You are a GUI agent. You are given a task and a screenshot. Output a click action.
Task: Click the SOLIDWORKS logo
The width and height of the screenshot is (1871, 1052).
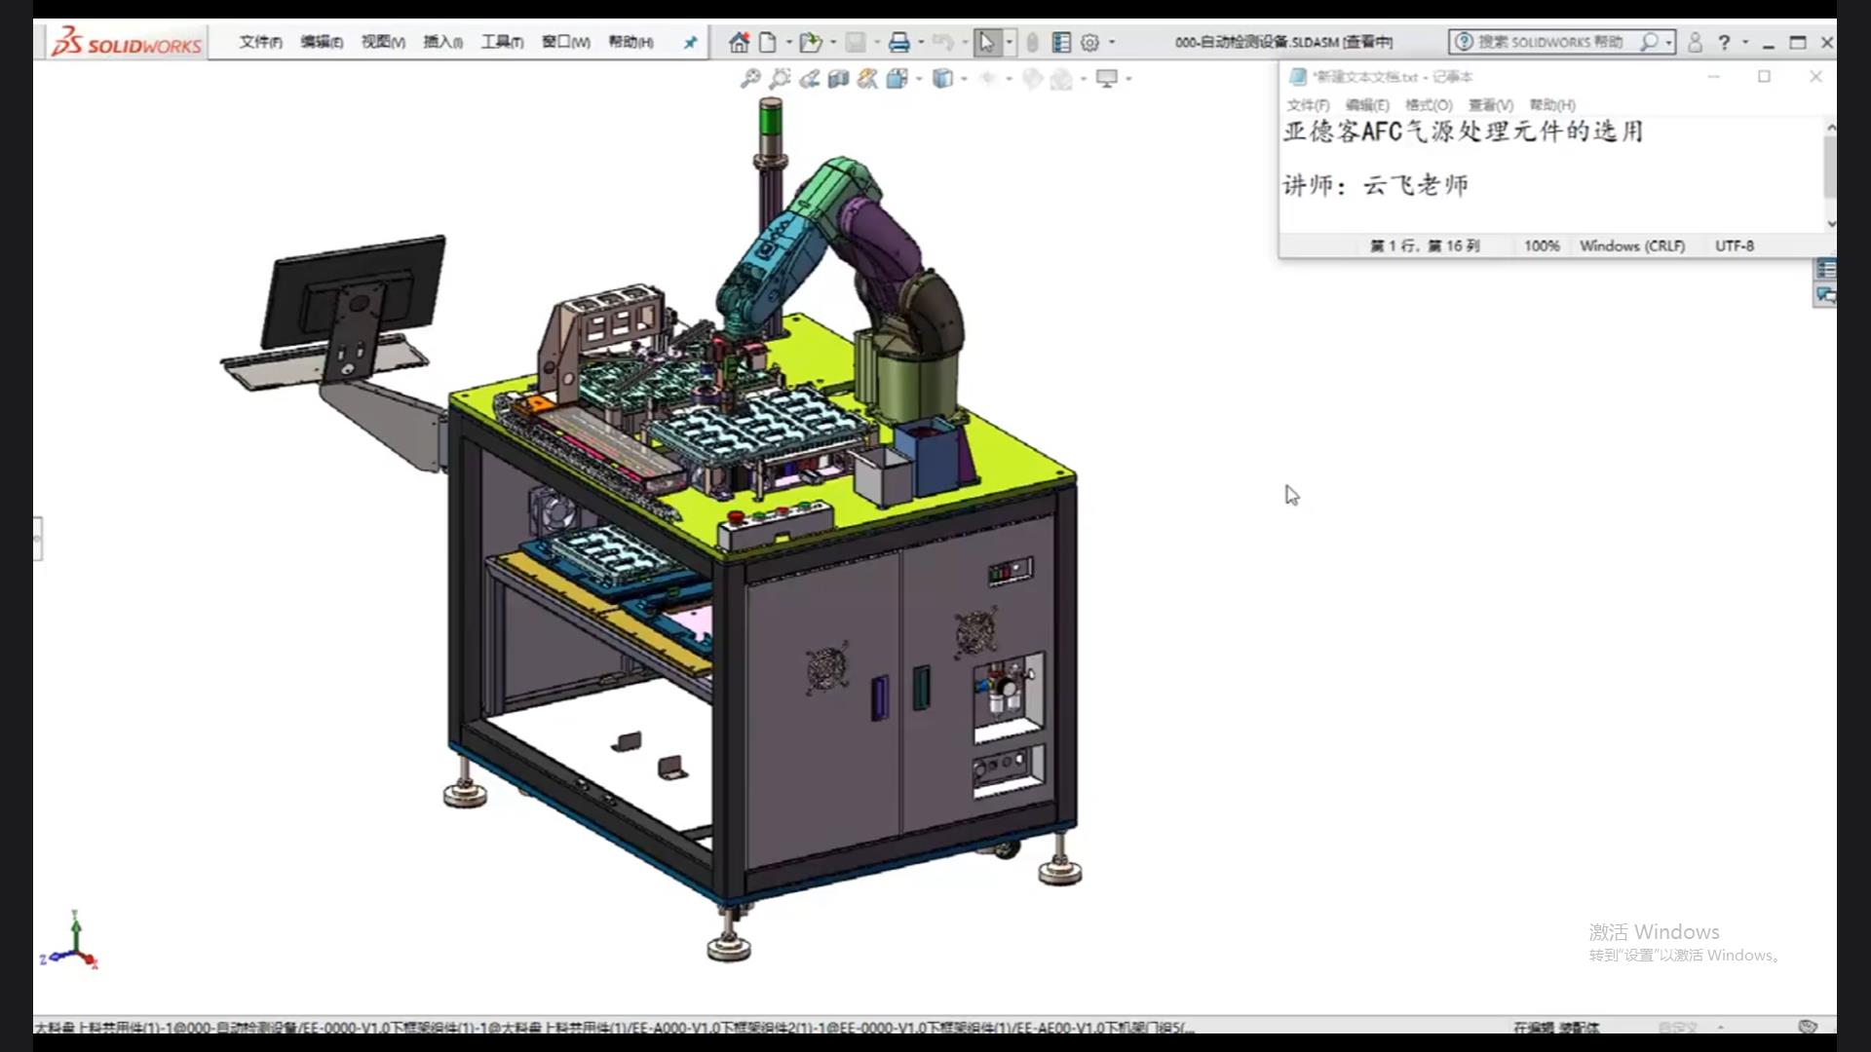tap(127, 42)
